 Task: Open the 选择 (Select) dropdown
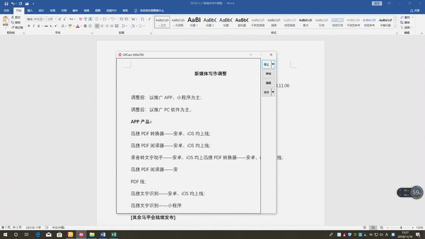(406, 27)
